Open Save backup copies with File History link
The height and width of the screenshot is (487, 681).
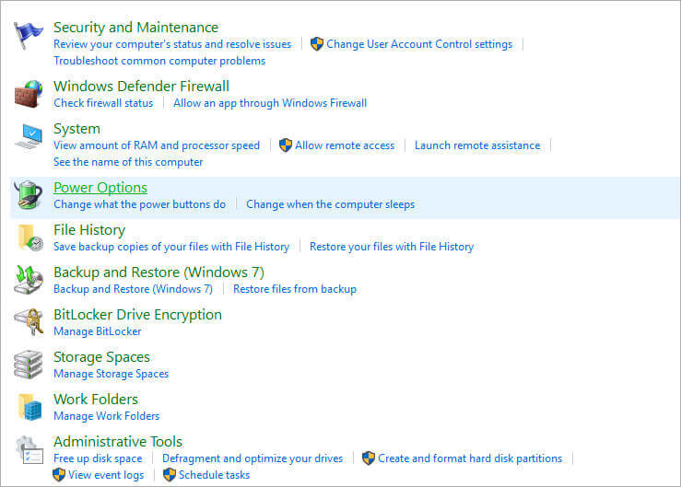coord(171,247)
